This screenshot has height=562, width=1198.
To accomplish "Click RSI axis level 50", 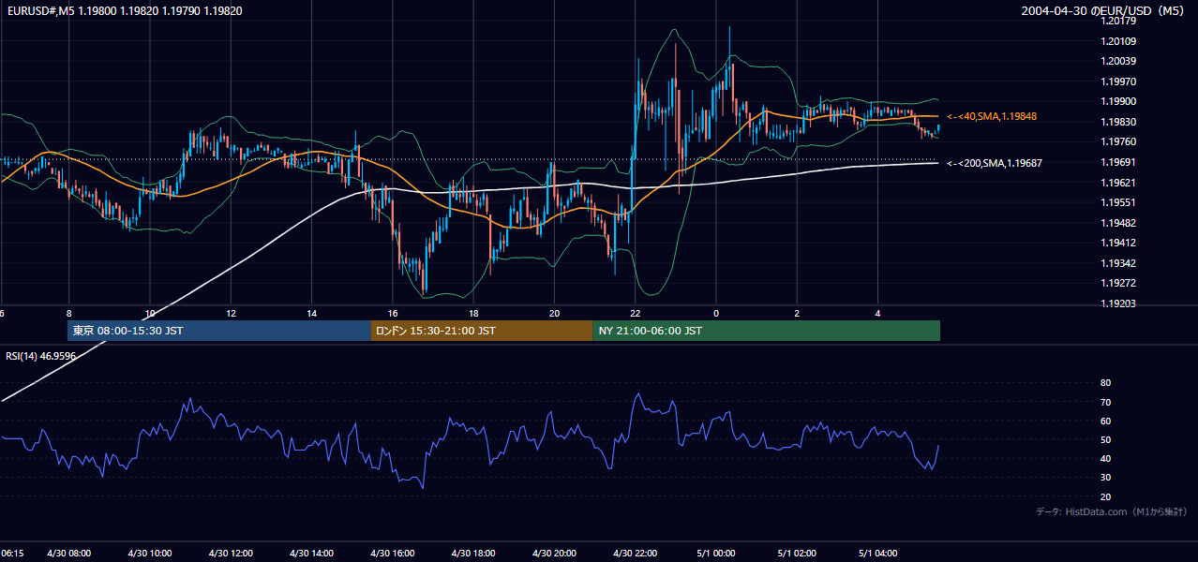I will (x=1105, y=439).
